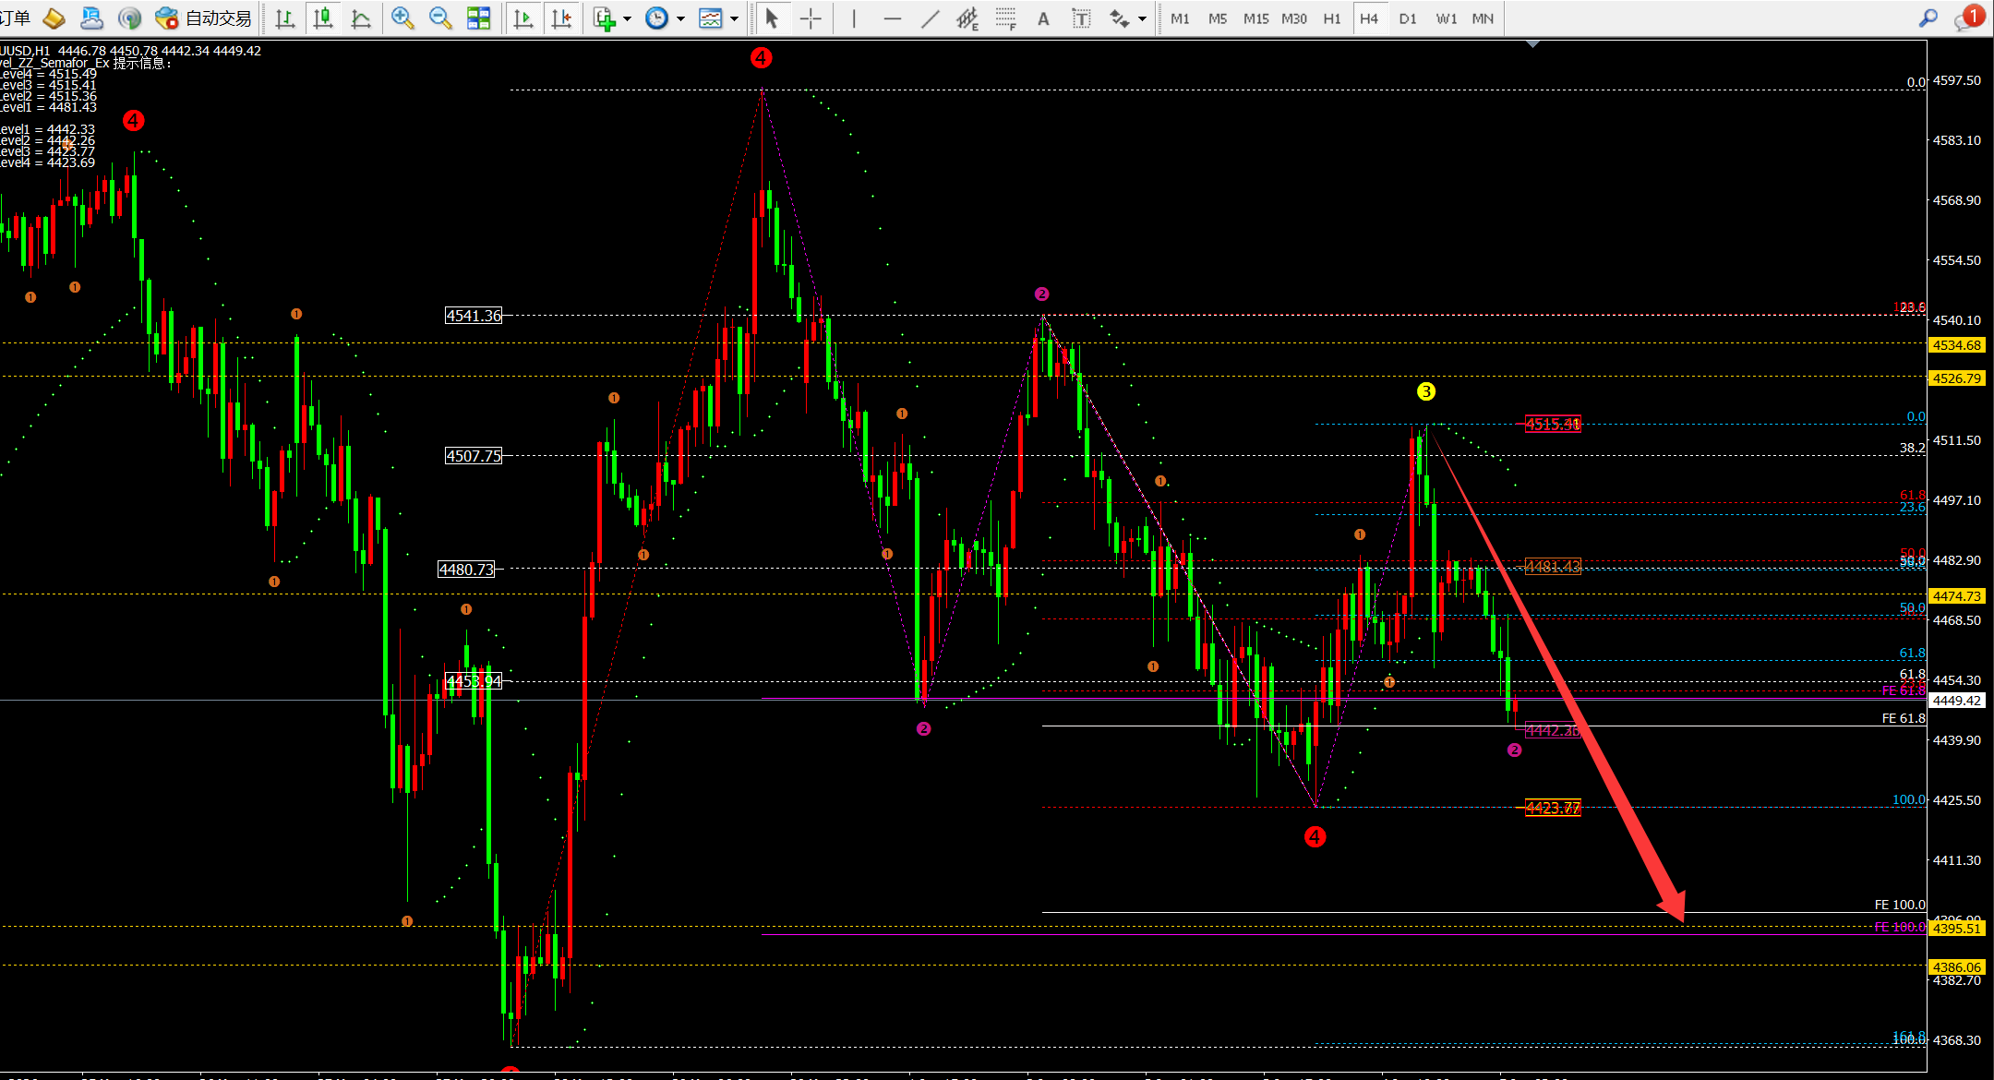This screenshot has width=1994, height=1080.
Task: Expand the arrows objects dropdown
Action: 1142,18
